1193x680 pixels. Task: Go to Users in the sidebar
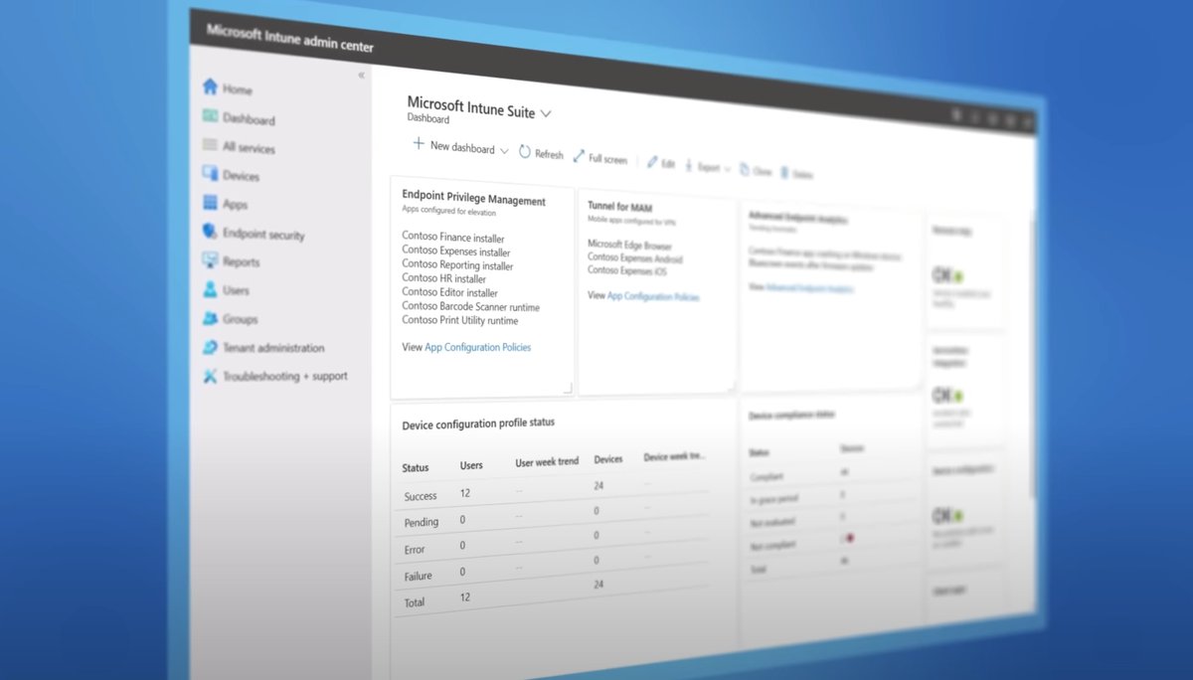(226, 290)
